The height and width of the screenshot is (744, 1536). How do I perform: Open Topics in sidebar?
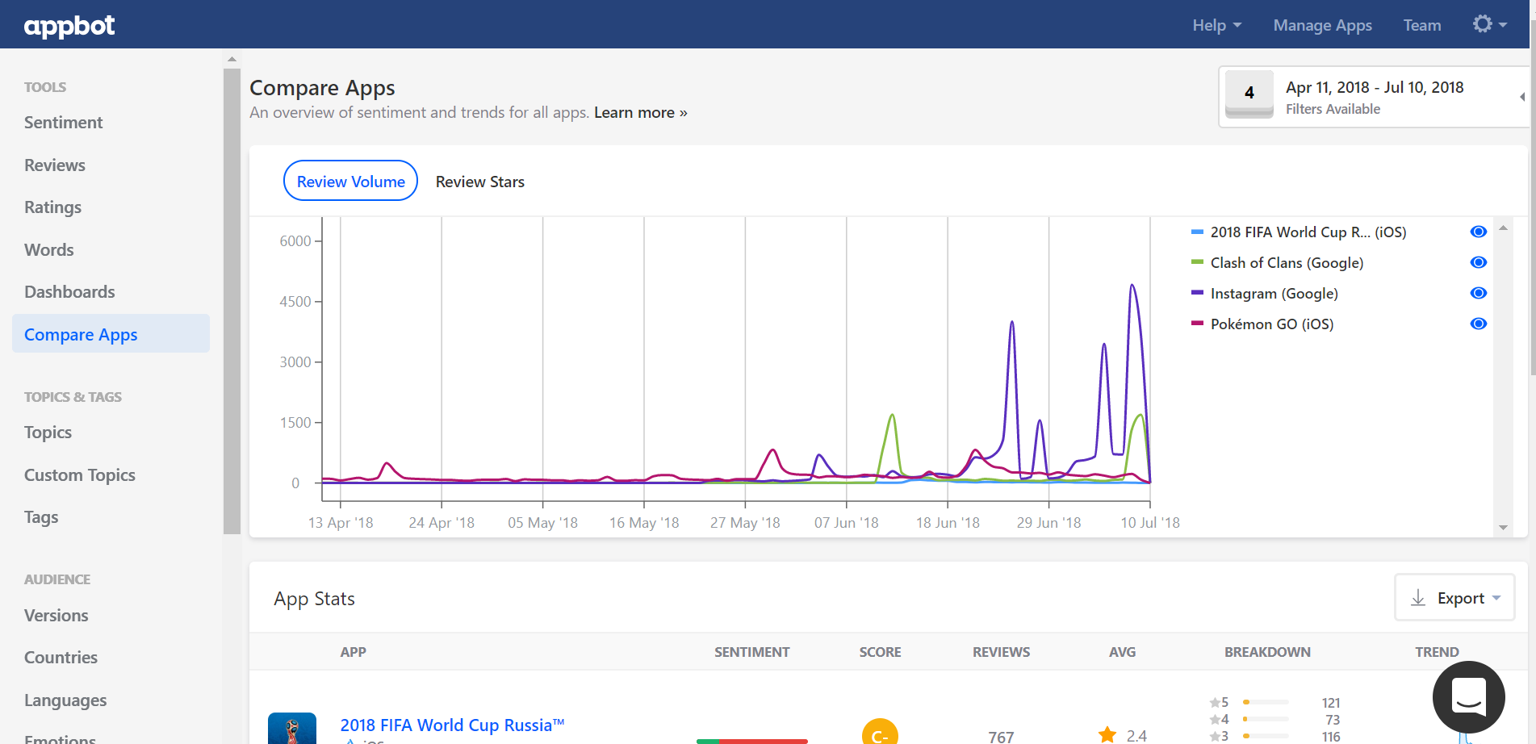click(x=48, y=433)
